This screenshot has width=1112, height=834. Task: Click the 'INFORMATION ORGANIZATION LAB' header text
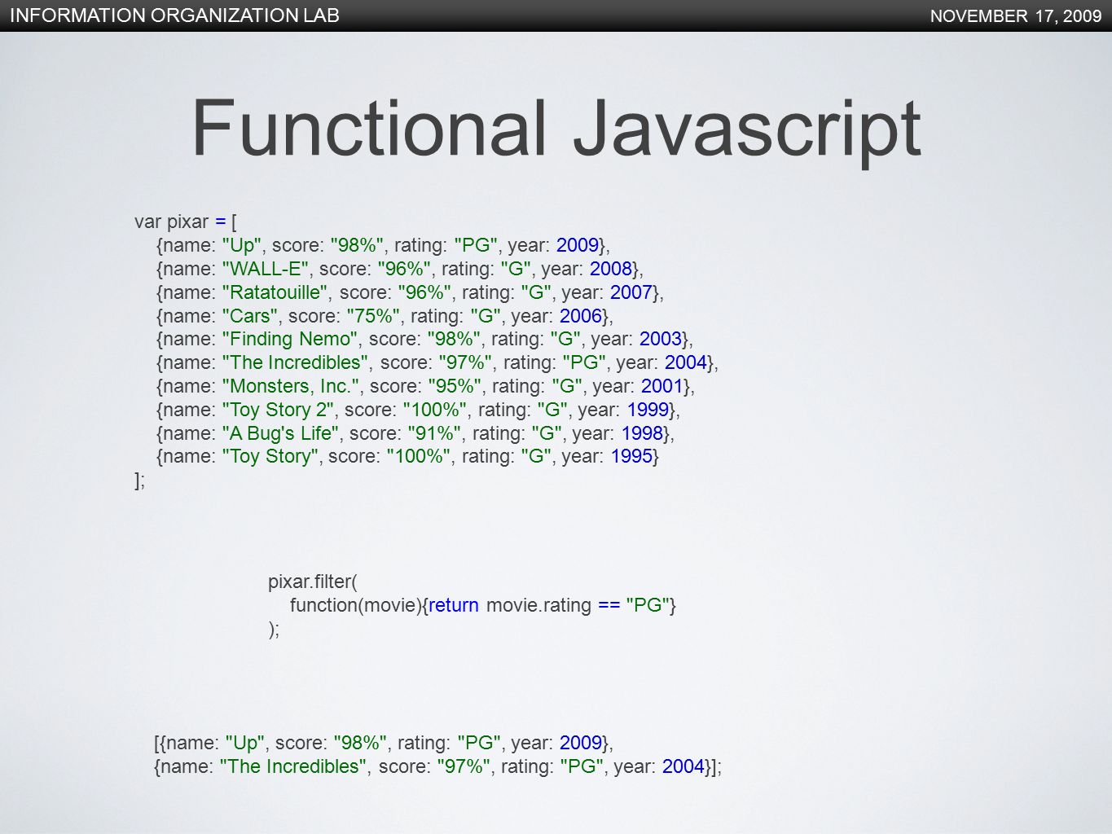point(174,15)
